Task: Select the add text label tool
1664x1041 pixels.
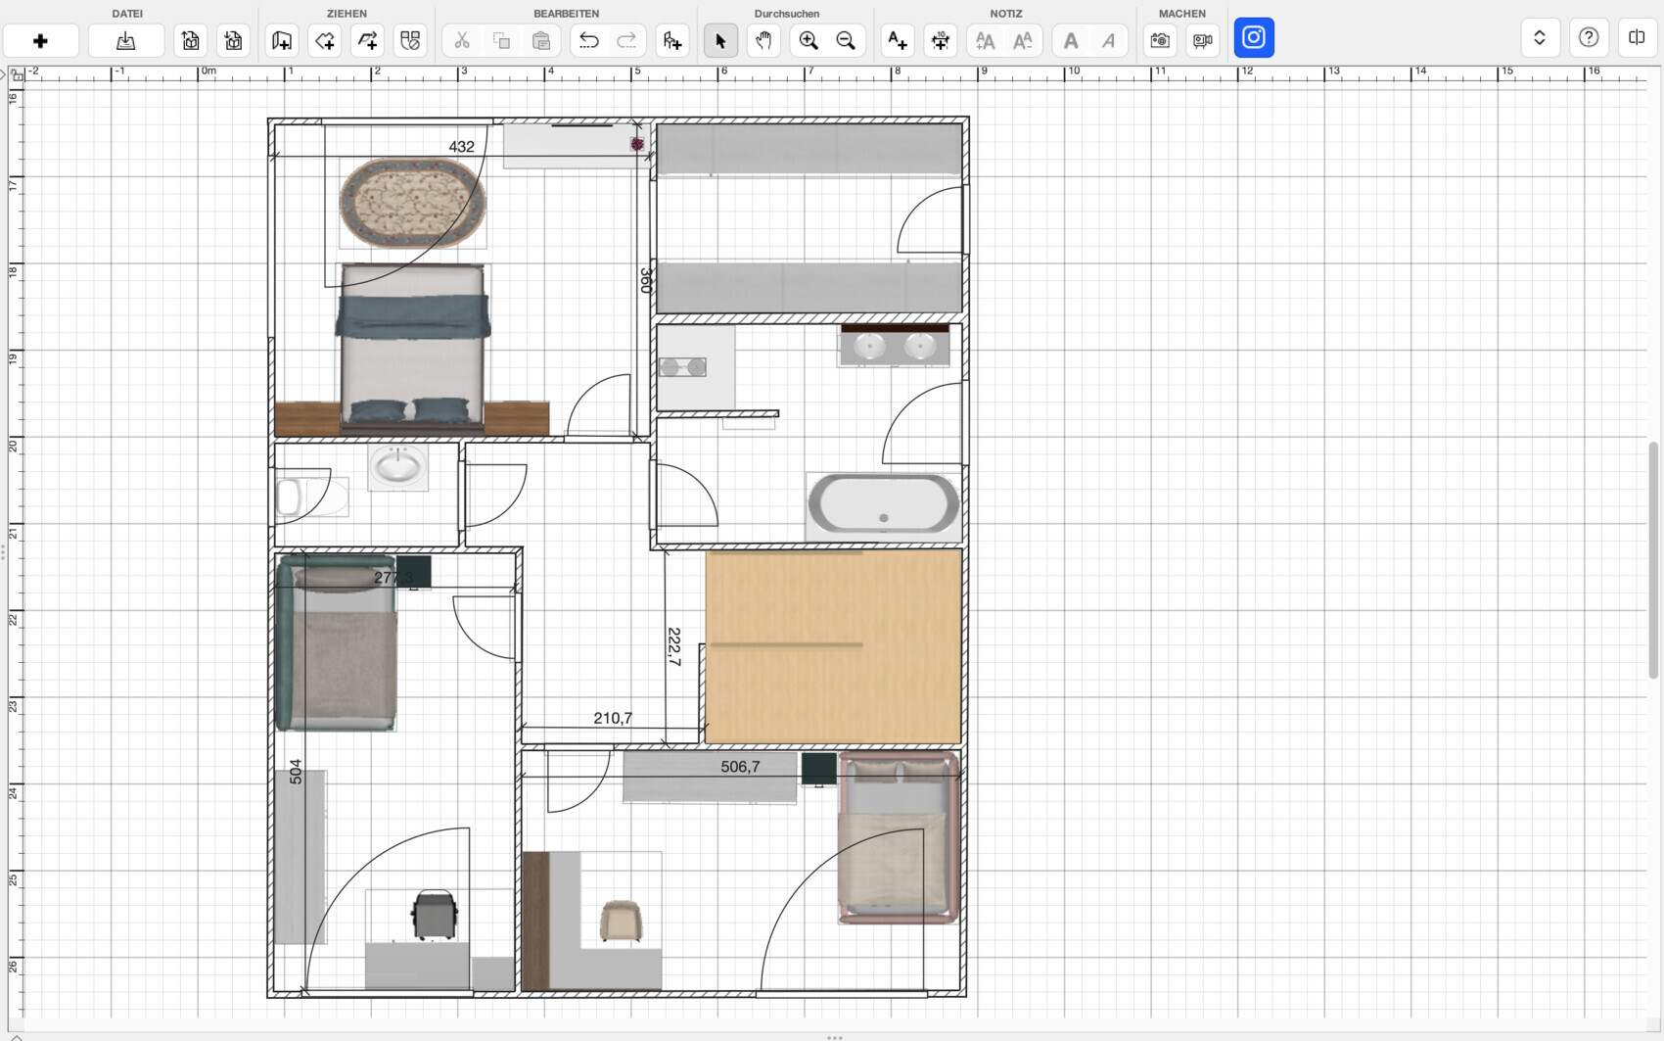Action: pyautogui.click(x=897, y=40)
